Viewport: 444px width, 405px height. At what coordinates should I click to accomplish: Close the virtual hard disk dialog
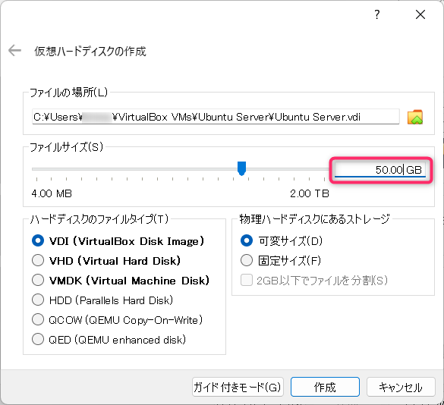420,14
